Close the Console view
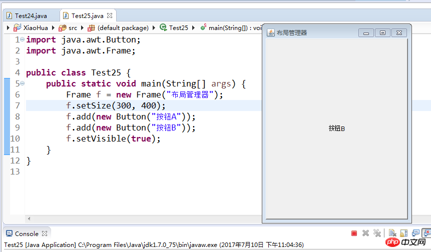The width and height of the screenshot is (431, 252). pos(45,233)
